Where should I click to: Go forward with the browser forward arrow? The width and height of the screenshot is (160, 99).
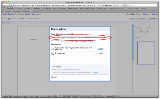coord(7,5)
